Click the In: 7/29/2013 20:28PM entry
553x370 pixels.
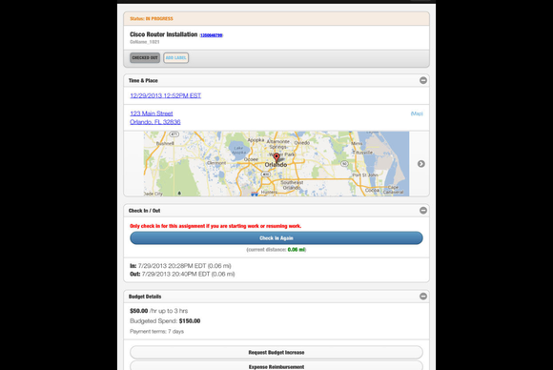click(180, 266)
